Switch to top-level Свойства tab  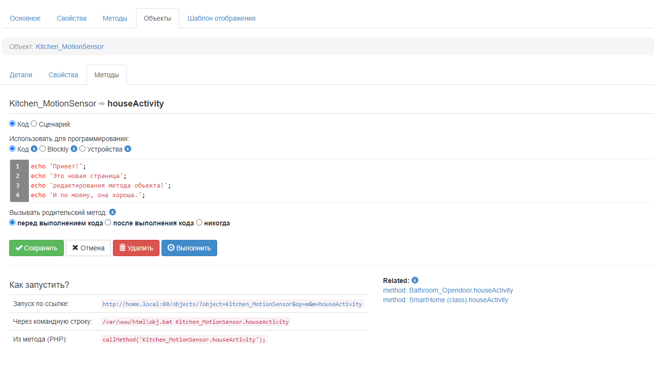pyautogui.click(x=72, y=18)
